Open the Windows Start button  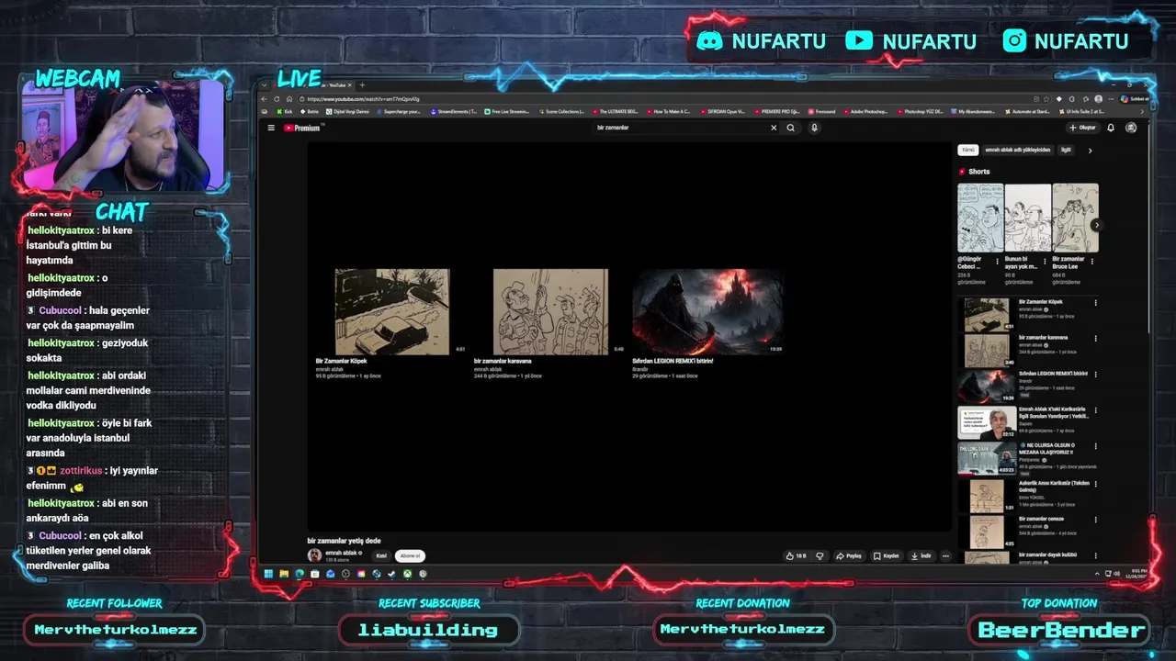click(269, 574)
